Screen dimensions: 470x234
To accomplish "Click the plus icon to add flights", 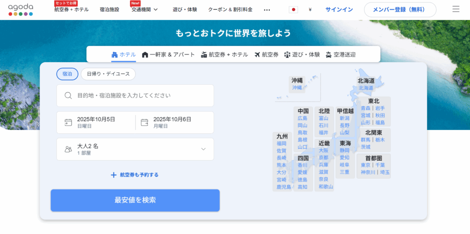I will point(114,174).
